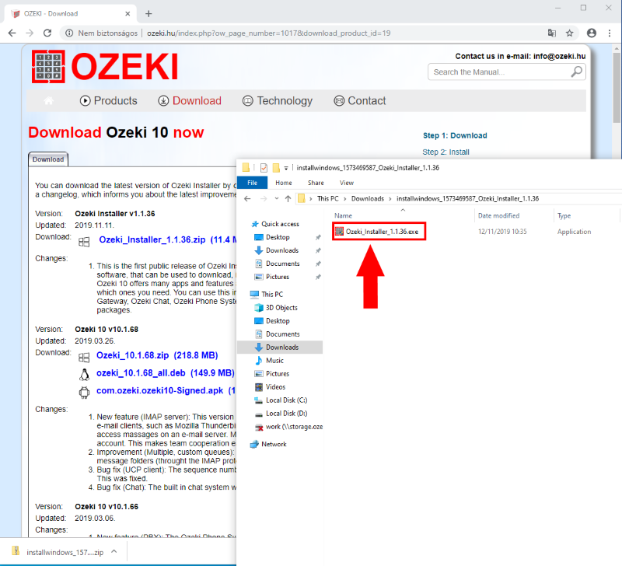Click the Explorer back arrow
This screenshot has width=622, height=566.
pos(247,198)
